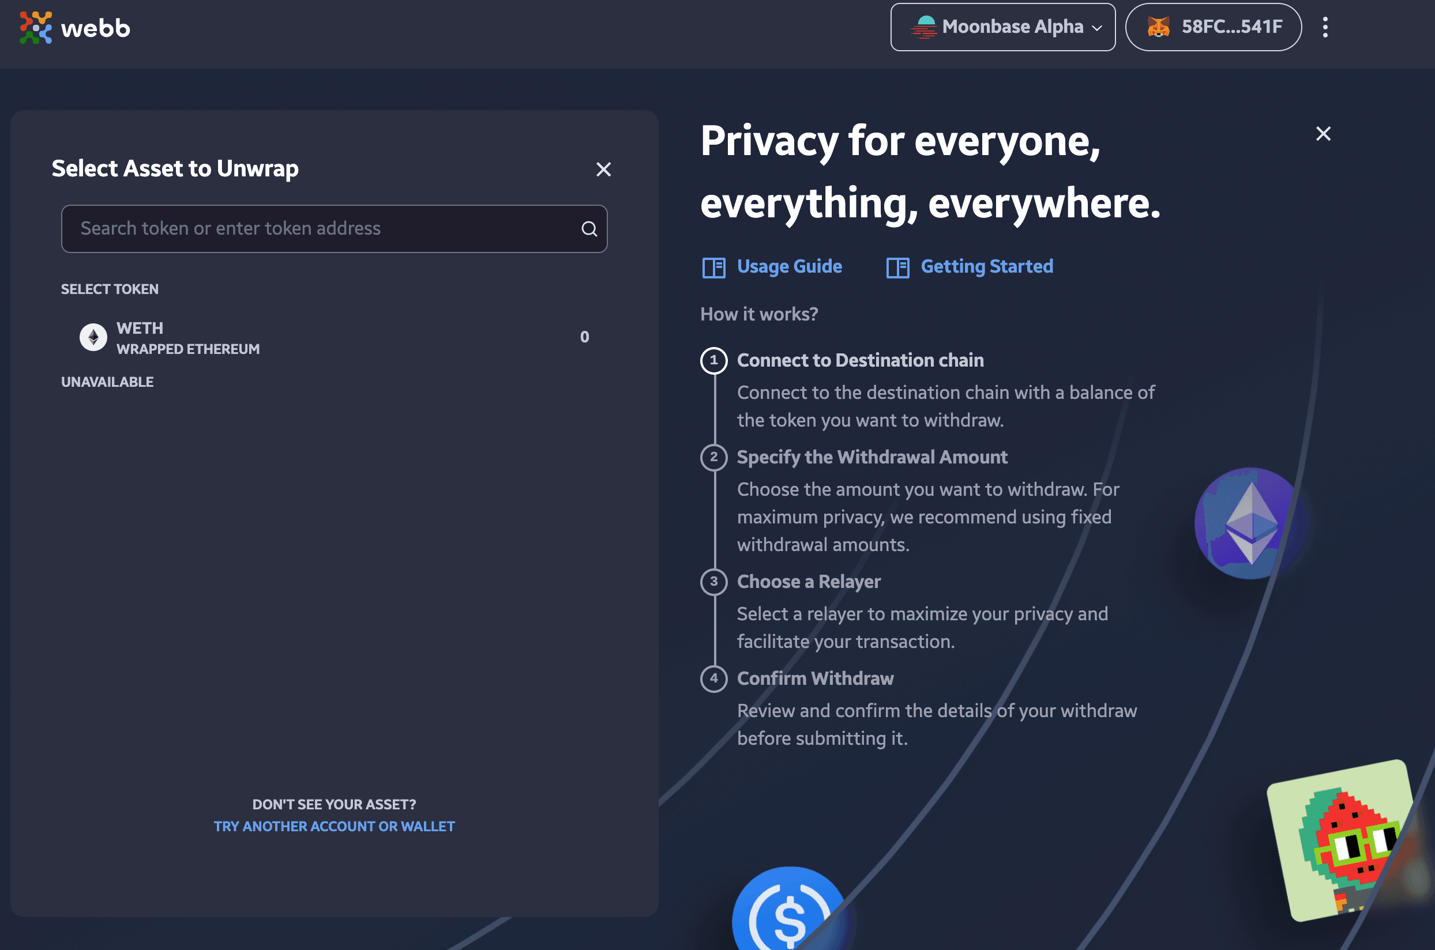Close the privacy information overlay
This screenshot has width=1435, height=950.
click(1323, 134)
